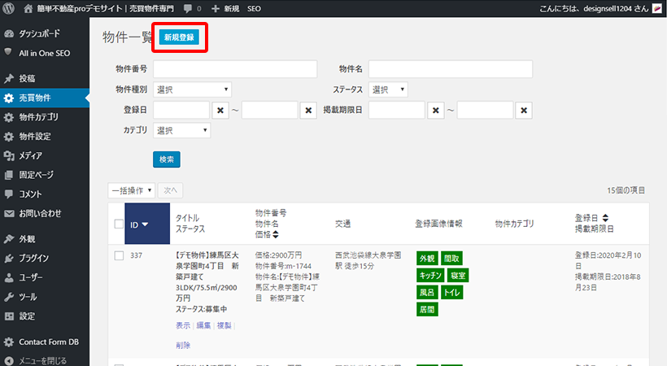667x366 pixels.
Task: Expand the ステータス select box
Action: point(388,89)
